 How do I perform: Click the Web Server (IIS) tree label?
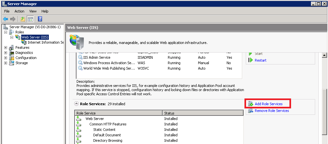(x=35, y=37)
